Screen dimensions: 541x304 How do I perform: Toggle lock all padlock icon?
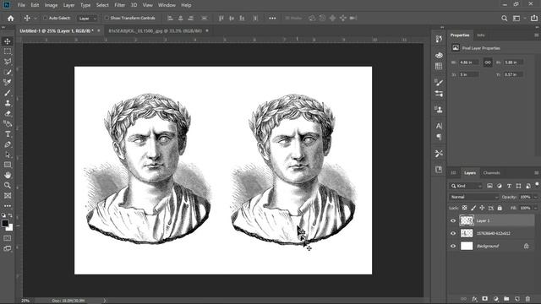click(500, 208)
